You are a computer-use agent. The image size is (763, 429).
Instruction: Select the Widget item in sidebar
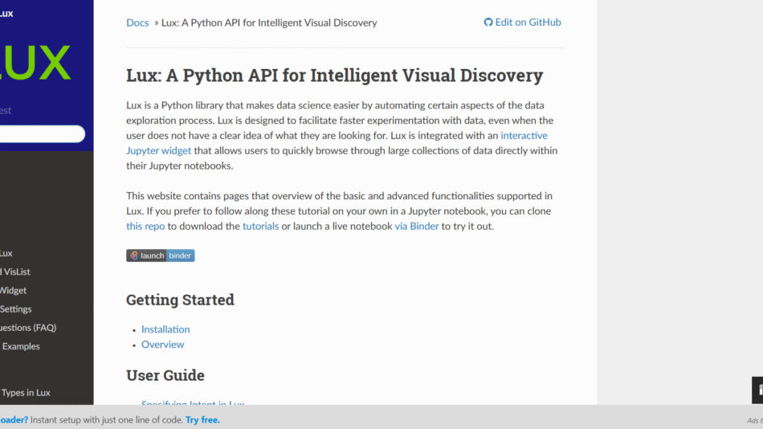coord(13,291)
